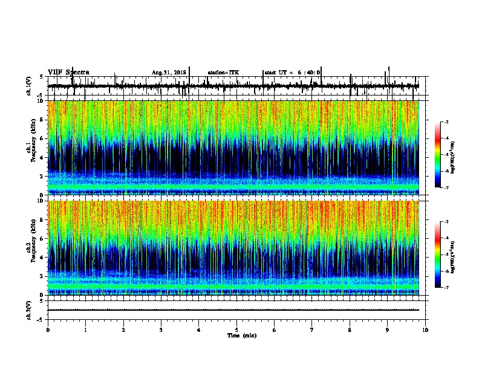The width and height of the screenshot is (479, 370).
Task: Click the "Time (min)" x-axis label
Action: point(242,336)
